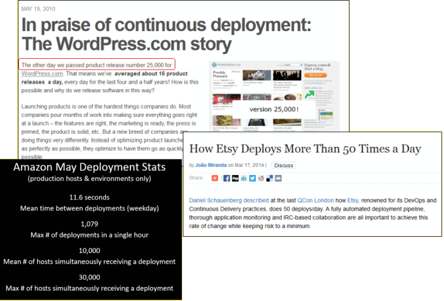Click the Delicious bookmark share icon
Screen dimensions: 444x301
[269, 178]
